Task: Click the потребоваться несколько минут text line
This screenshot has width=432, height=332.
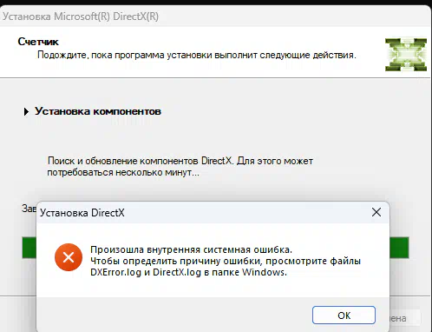Action: tap(123, 173)
